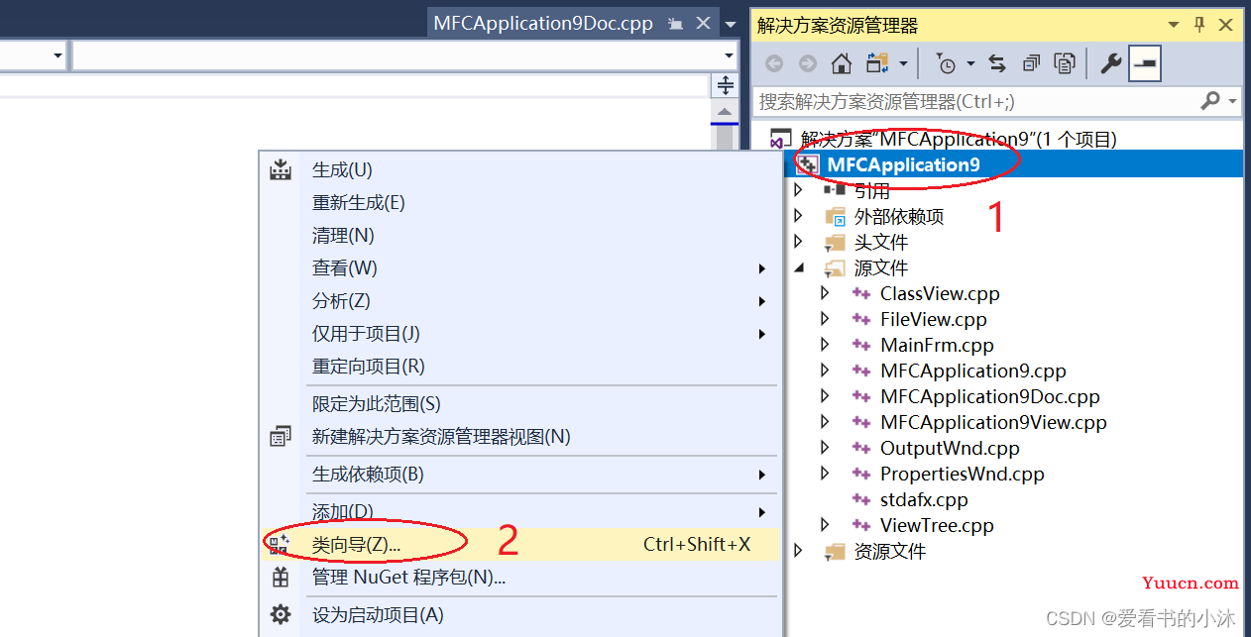Open dropdown arrow next to clock filter icon
This screenshot has width=1251, height=637.
pyautogui.click(x=970, y=64)
